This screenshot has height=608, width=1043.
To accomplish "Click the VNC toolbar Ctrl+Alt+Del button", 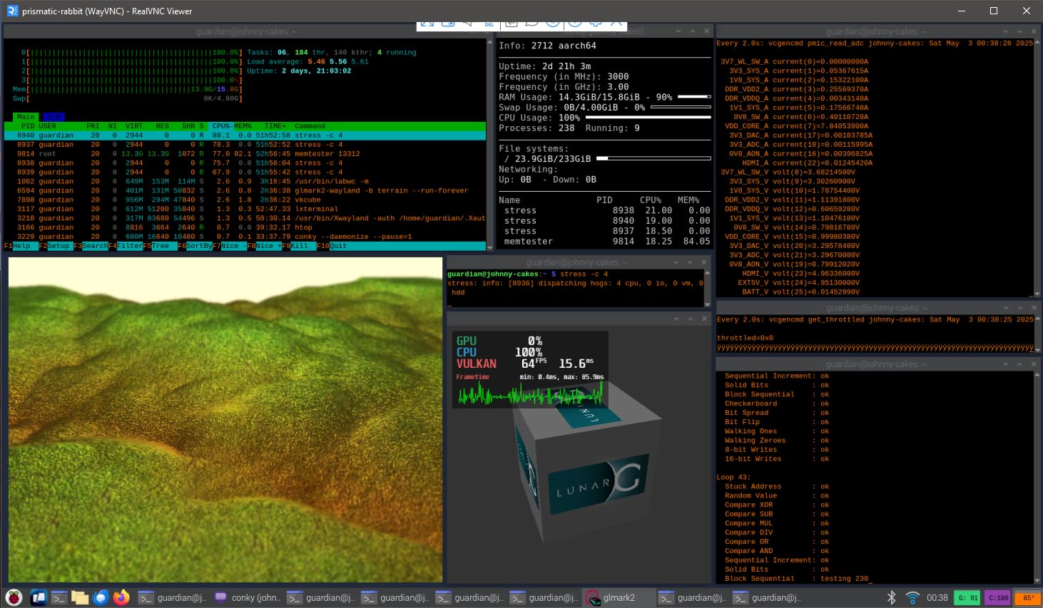I will [x=489, y=24].
